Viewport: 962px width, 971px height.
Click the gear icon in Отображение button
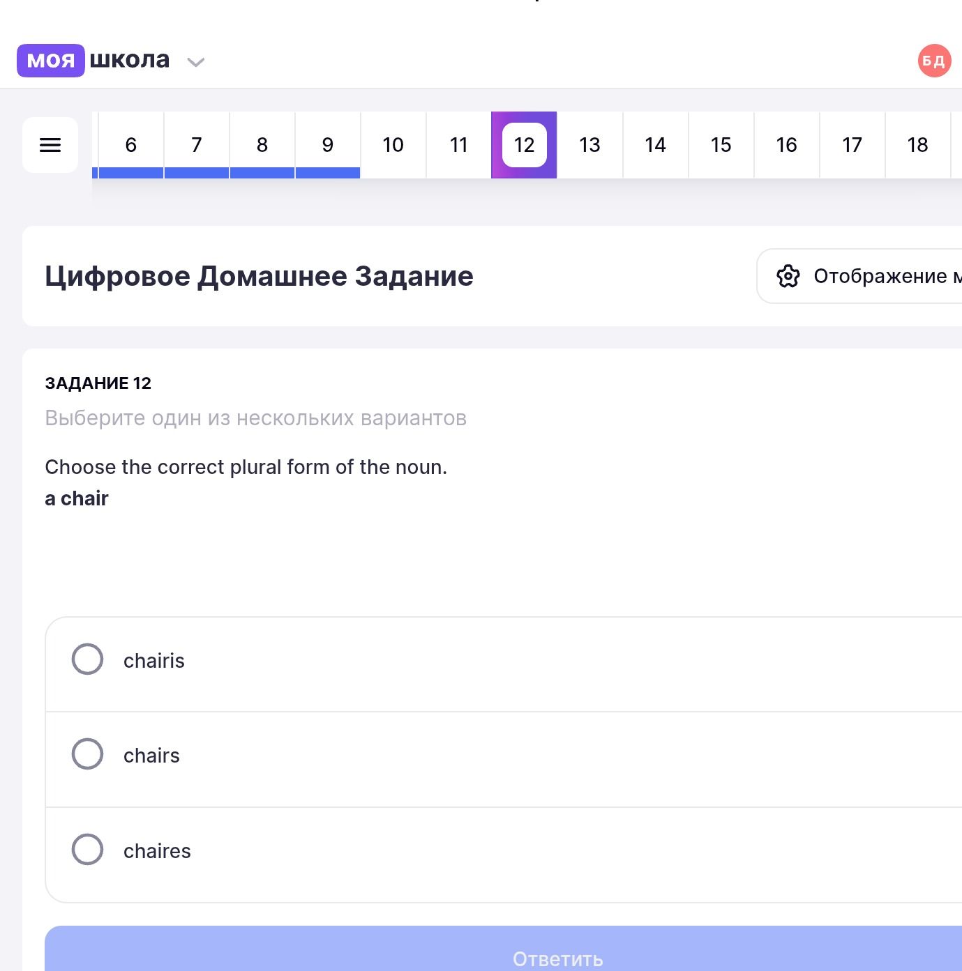(788, 276)
